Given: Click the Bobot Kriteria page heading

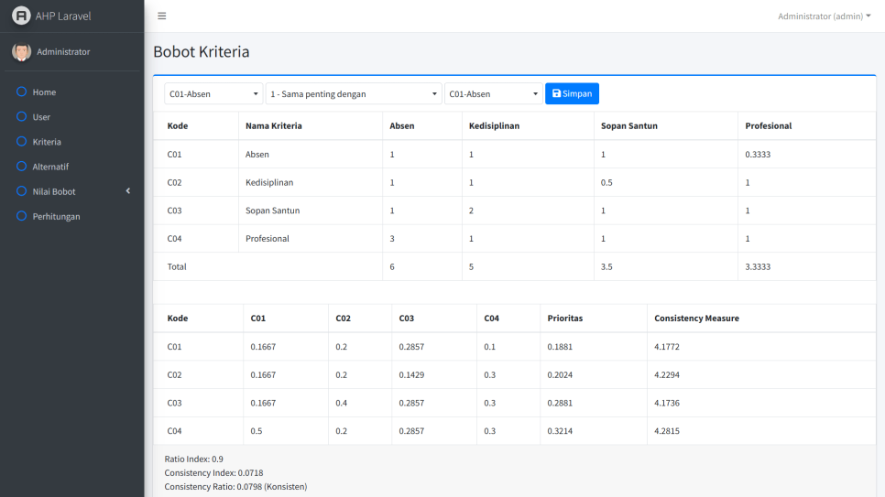Looking at the screenshot, I should click(x=201, y=51).
